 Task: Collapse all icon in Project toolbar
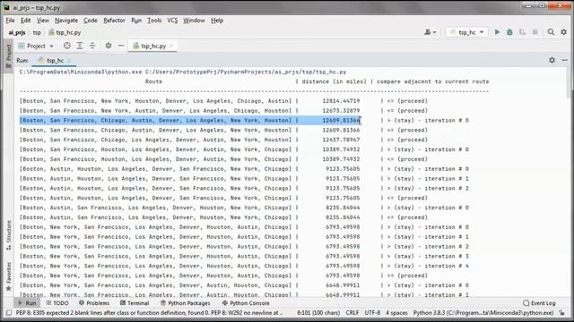92,46
